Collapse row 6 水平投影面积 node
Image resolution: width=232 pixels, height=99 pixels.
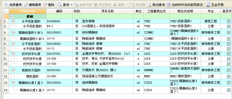[14, 44]
